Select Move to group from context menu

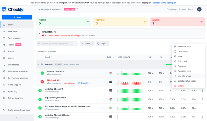(x=184, y=76)
